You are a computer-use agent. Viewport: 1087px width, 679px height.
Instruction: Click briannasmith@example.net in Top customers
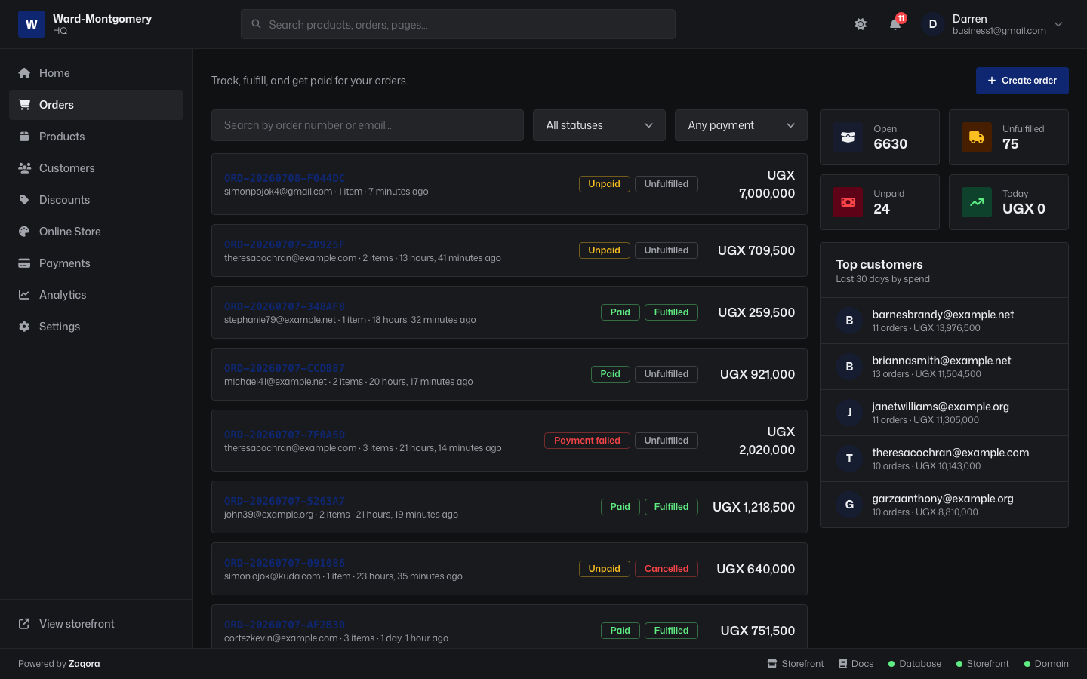941,361
